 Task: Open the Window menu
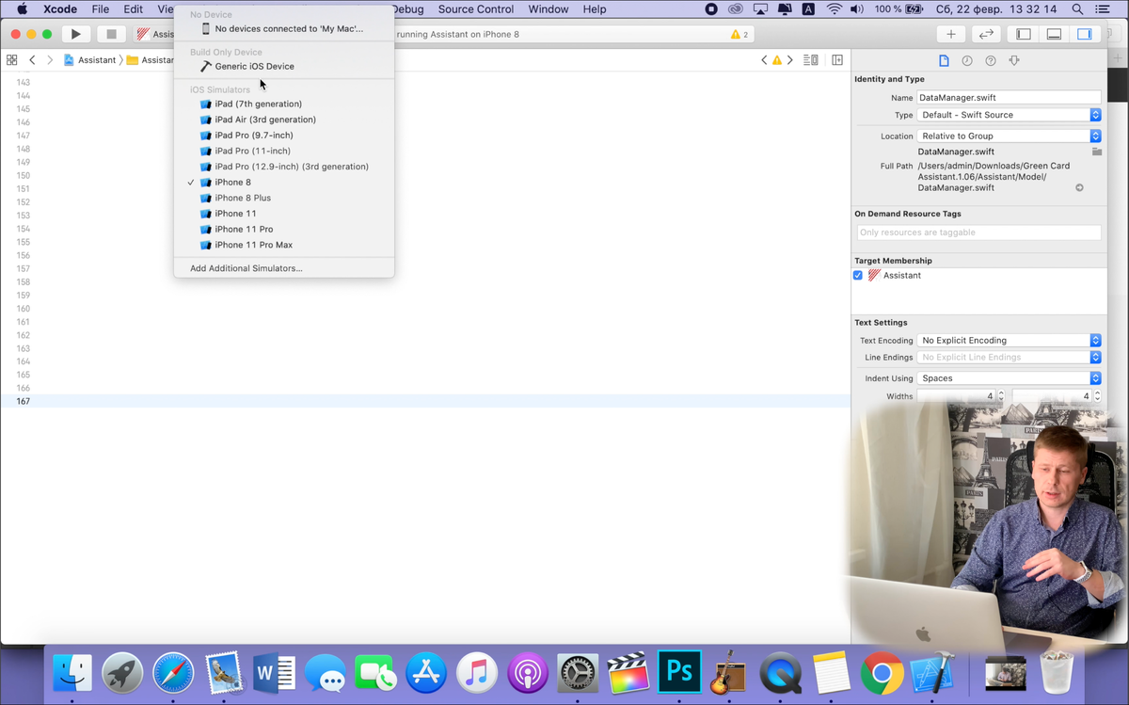(x=549, y=9)
